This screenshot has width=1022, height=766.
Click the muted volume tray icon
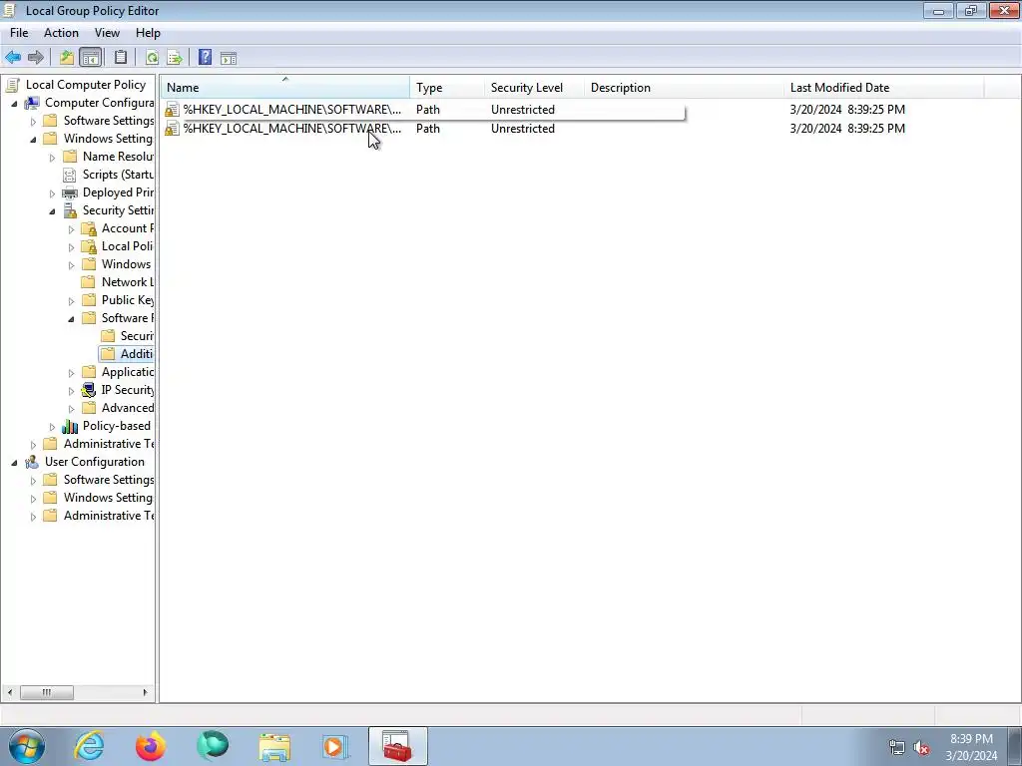921,748
